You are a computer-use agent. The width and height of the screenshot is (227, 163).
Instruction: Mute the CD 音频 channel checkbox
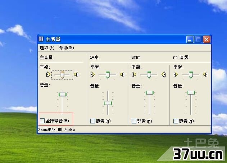[x=176, y=121]
